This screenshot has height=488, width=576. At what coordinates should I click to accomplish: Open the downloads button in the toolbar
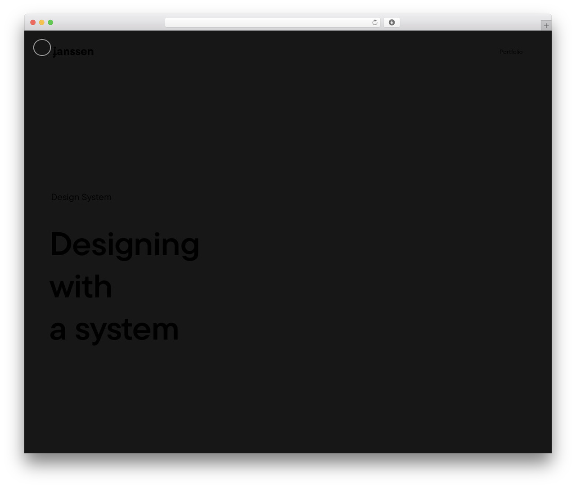391,23
